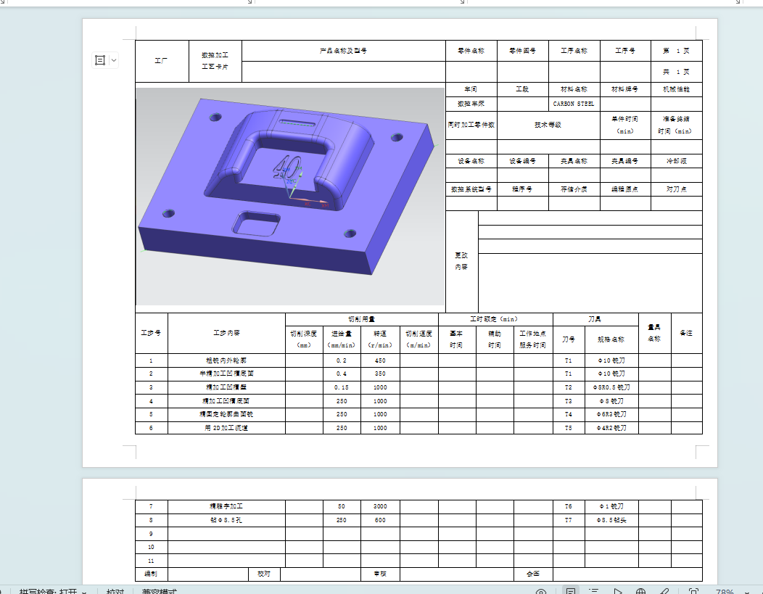Click the 编程原点 cell
The image size is (763, 594).
pyautogui.click(x=625, y=189)
